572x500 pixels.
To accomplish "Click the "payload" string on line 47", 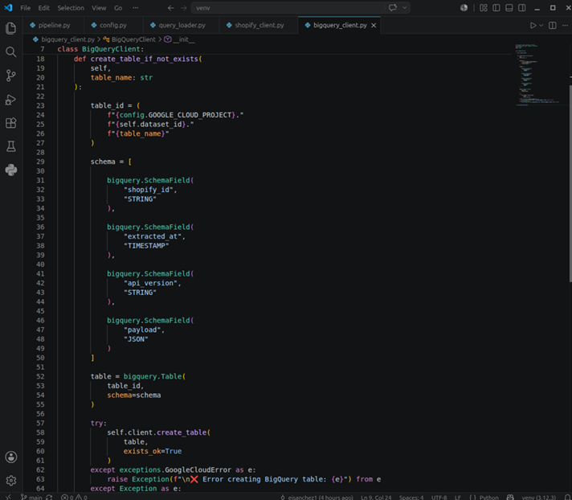I will point(142,330).
